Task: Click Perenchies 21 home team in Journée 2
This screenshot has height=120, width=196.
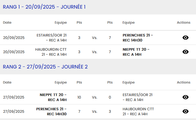Action: click(x=52, y=111)
